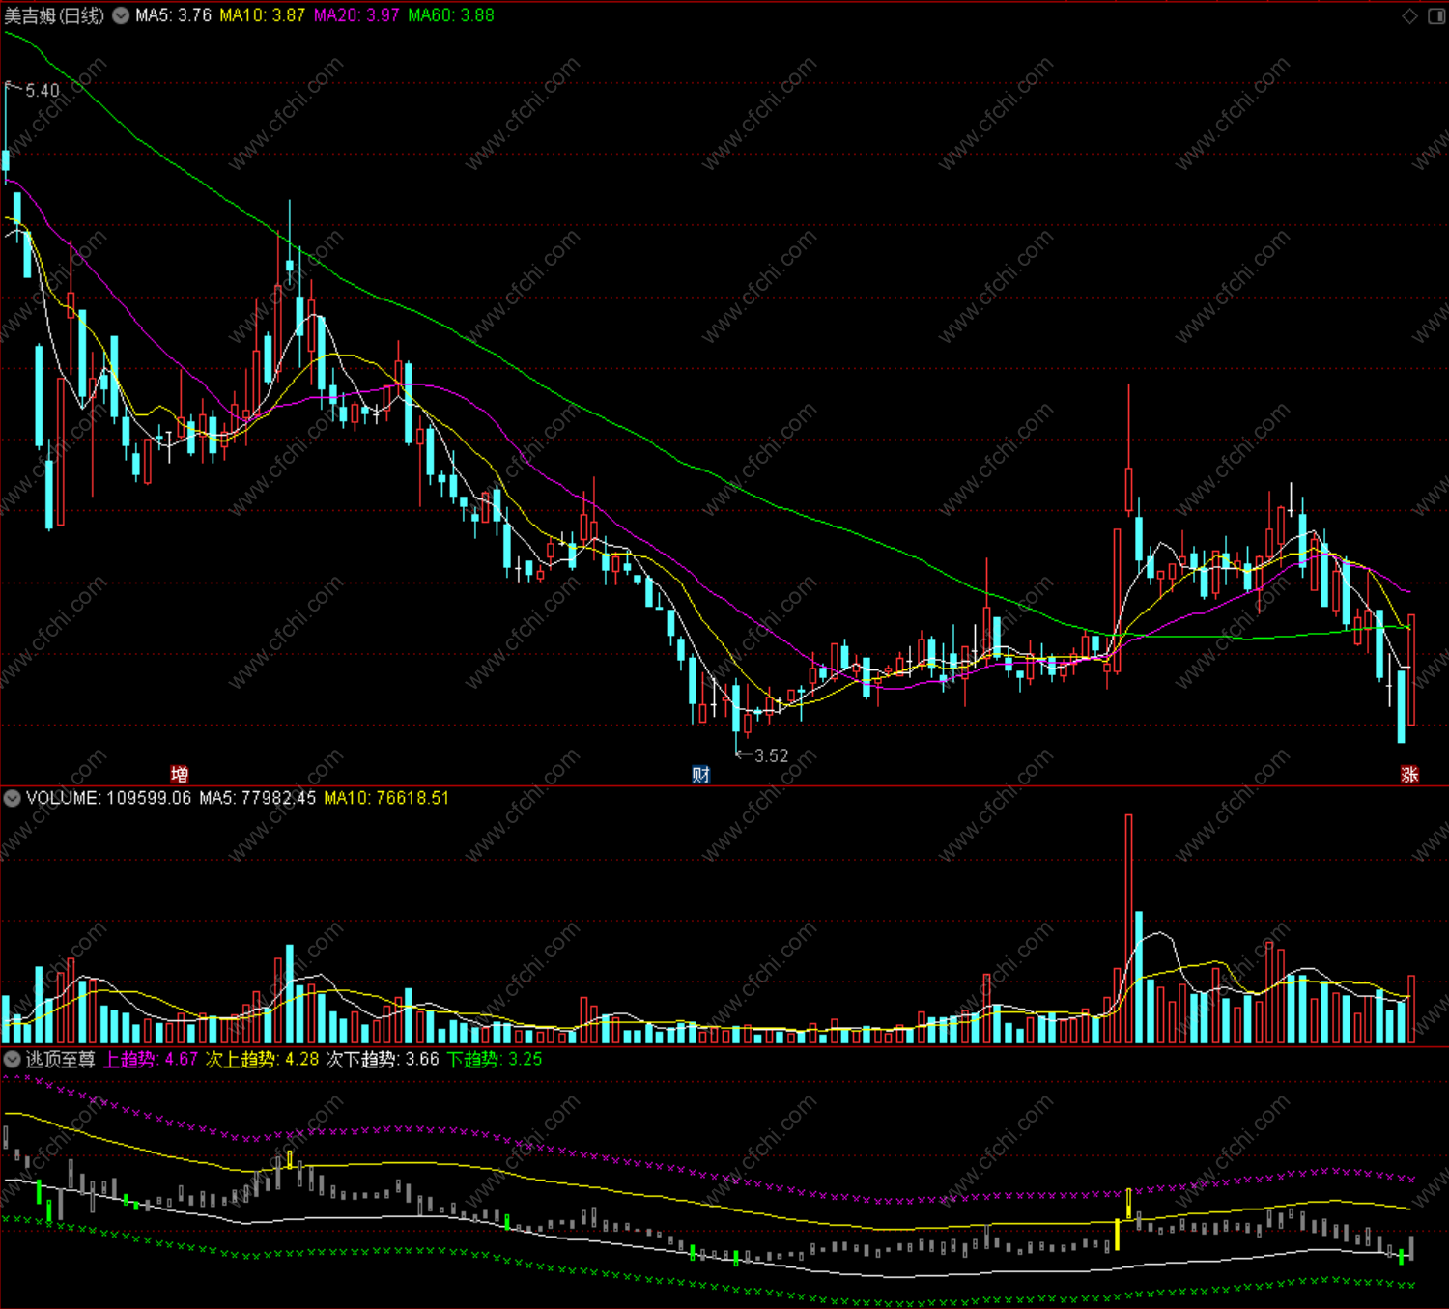Click the blue 财 event marker
The width and height of the screenshot is (1449, 1309).
701,774
